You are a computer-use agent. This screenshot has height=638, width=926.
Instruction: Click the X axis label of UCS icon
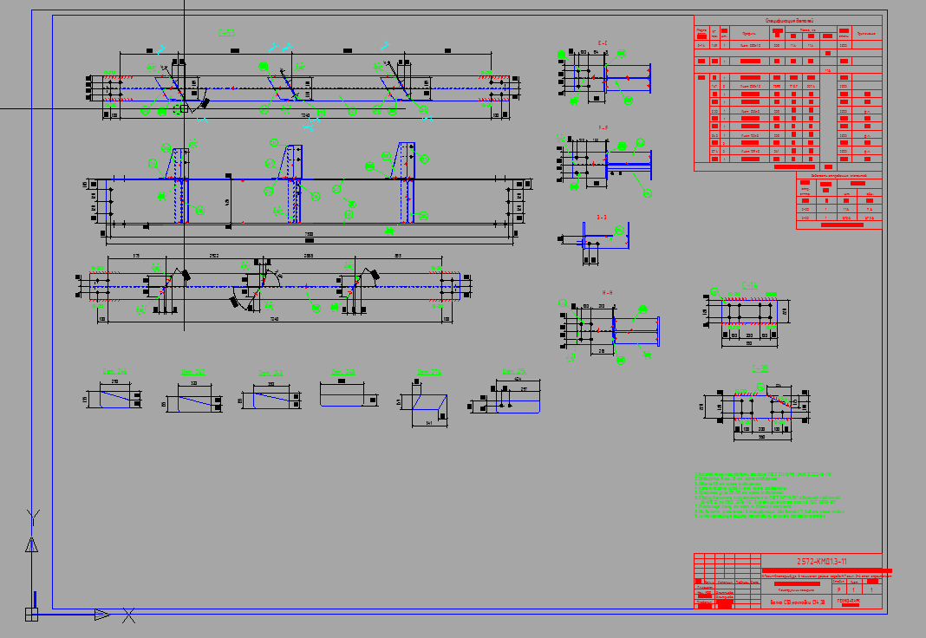128,615
